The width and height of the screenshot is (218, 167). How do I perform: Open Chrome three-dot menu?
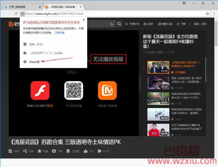coord(214,14)
